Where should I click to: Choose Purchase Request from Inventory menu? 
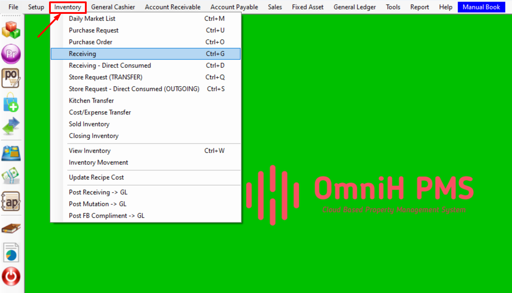click(x=146, y=30)
